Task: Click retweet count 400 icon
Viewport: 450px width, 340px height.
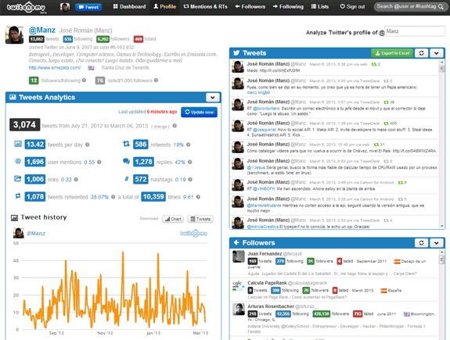Action: pyautogui.click(x=387, y=123)
